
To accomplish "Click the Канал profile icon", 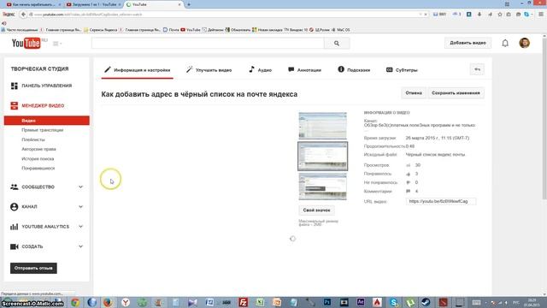I will (14, 207).
